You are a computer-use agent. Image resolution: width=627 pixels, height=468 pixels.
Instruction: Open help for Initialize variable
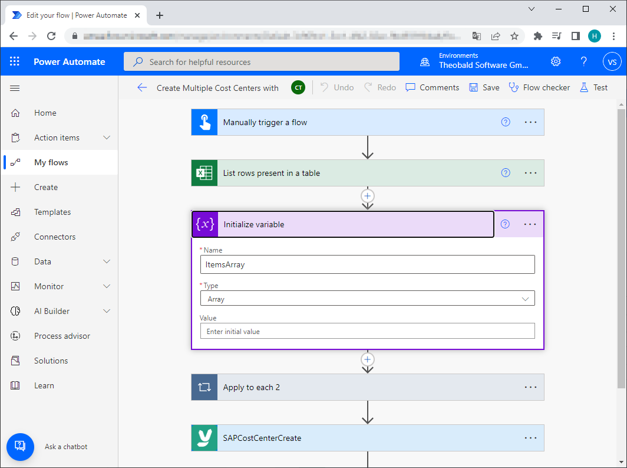(506, 224)
